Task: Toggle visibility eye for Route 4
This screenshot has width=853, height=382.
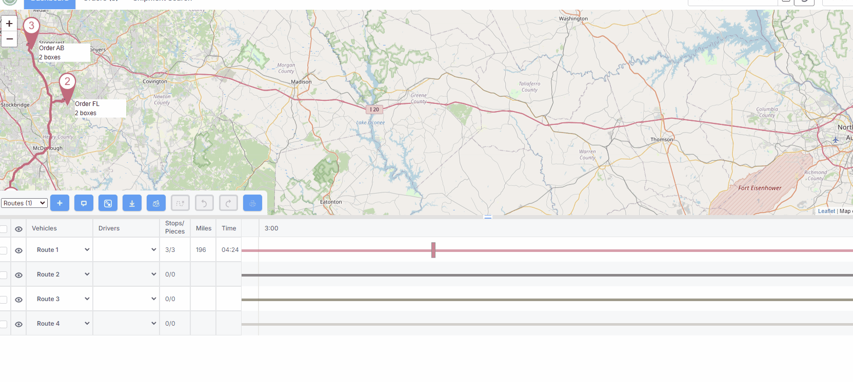Action: coord(18,324)
